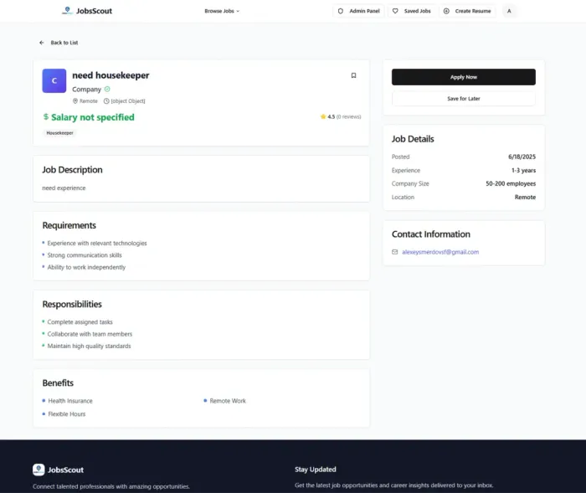The width and height of the screenshot is (586, 493).
Task: Click the company logo tile C
Action: pos(54,80)
